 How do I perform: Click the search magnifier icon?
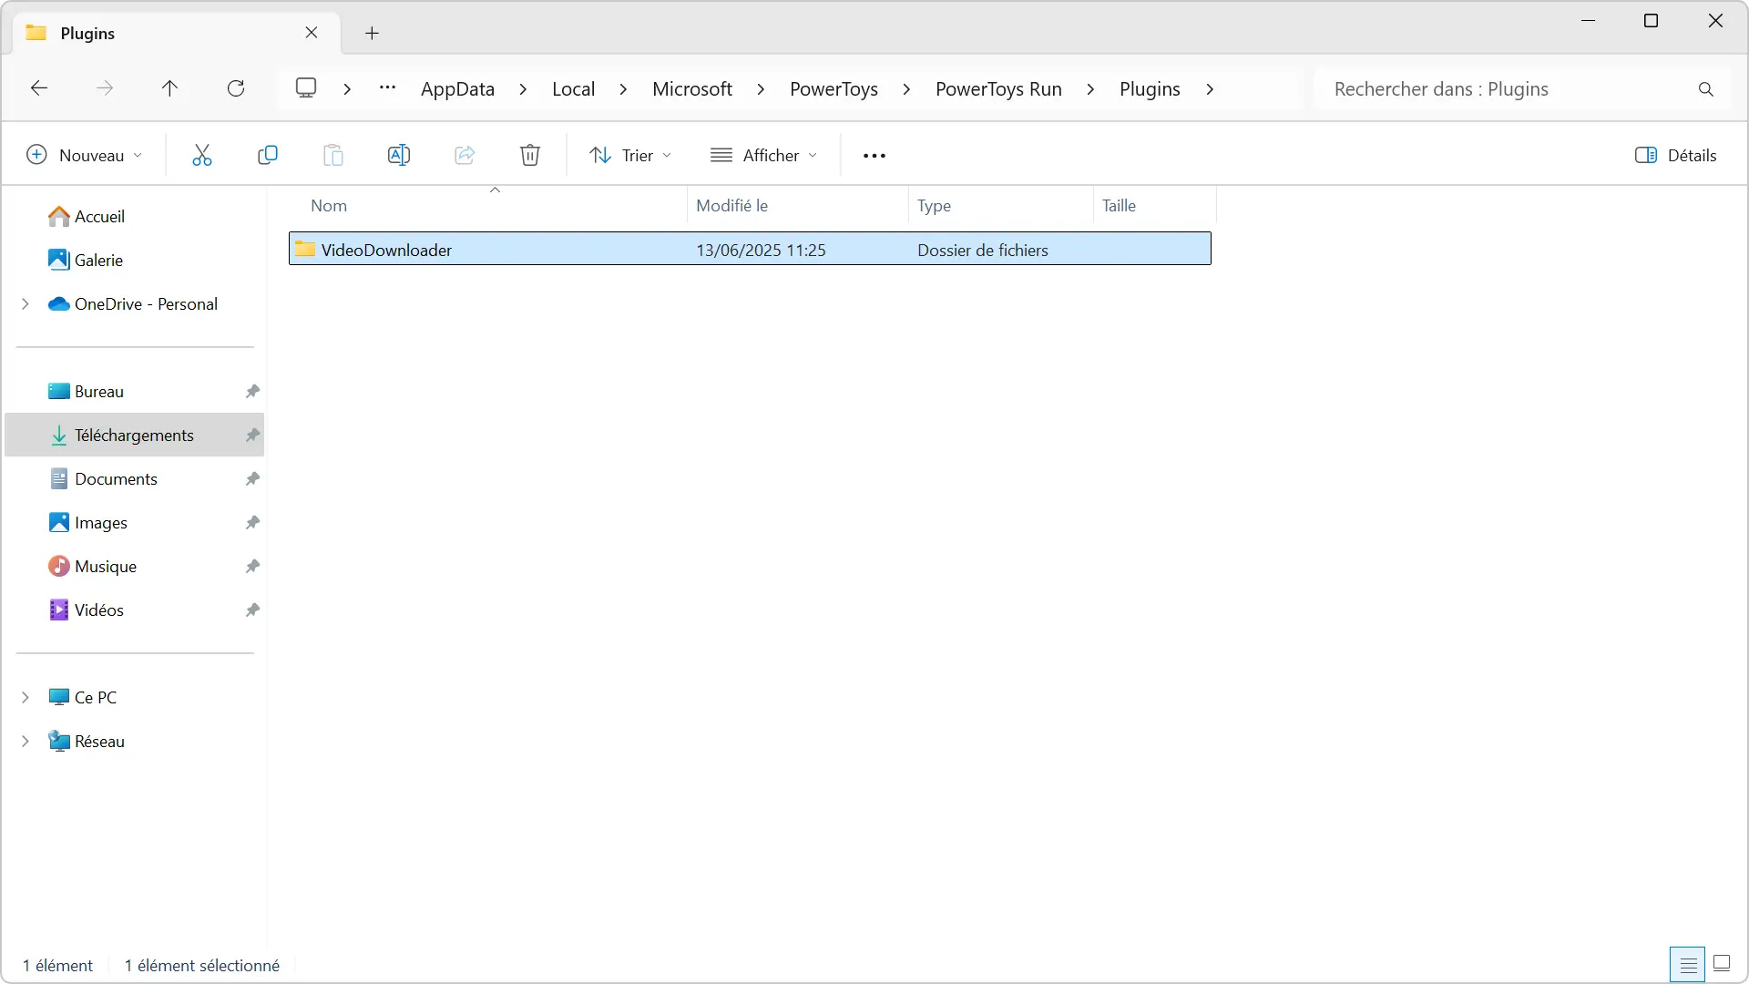(1706, 89)
